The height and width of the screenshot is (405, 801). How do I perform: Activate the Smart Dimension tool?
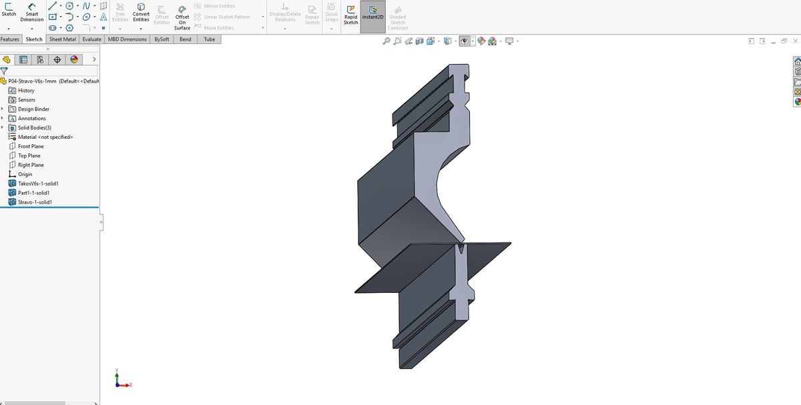pyautogui.click(x=31, y=11)
